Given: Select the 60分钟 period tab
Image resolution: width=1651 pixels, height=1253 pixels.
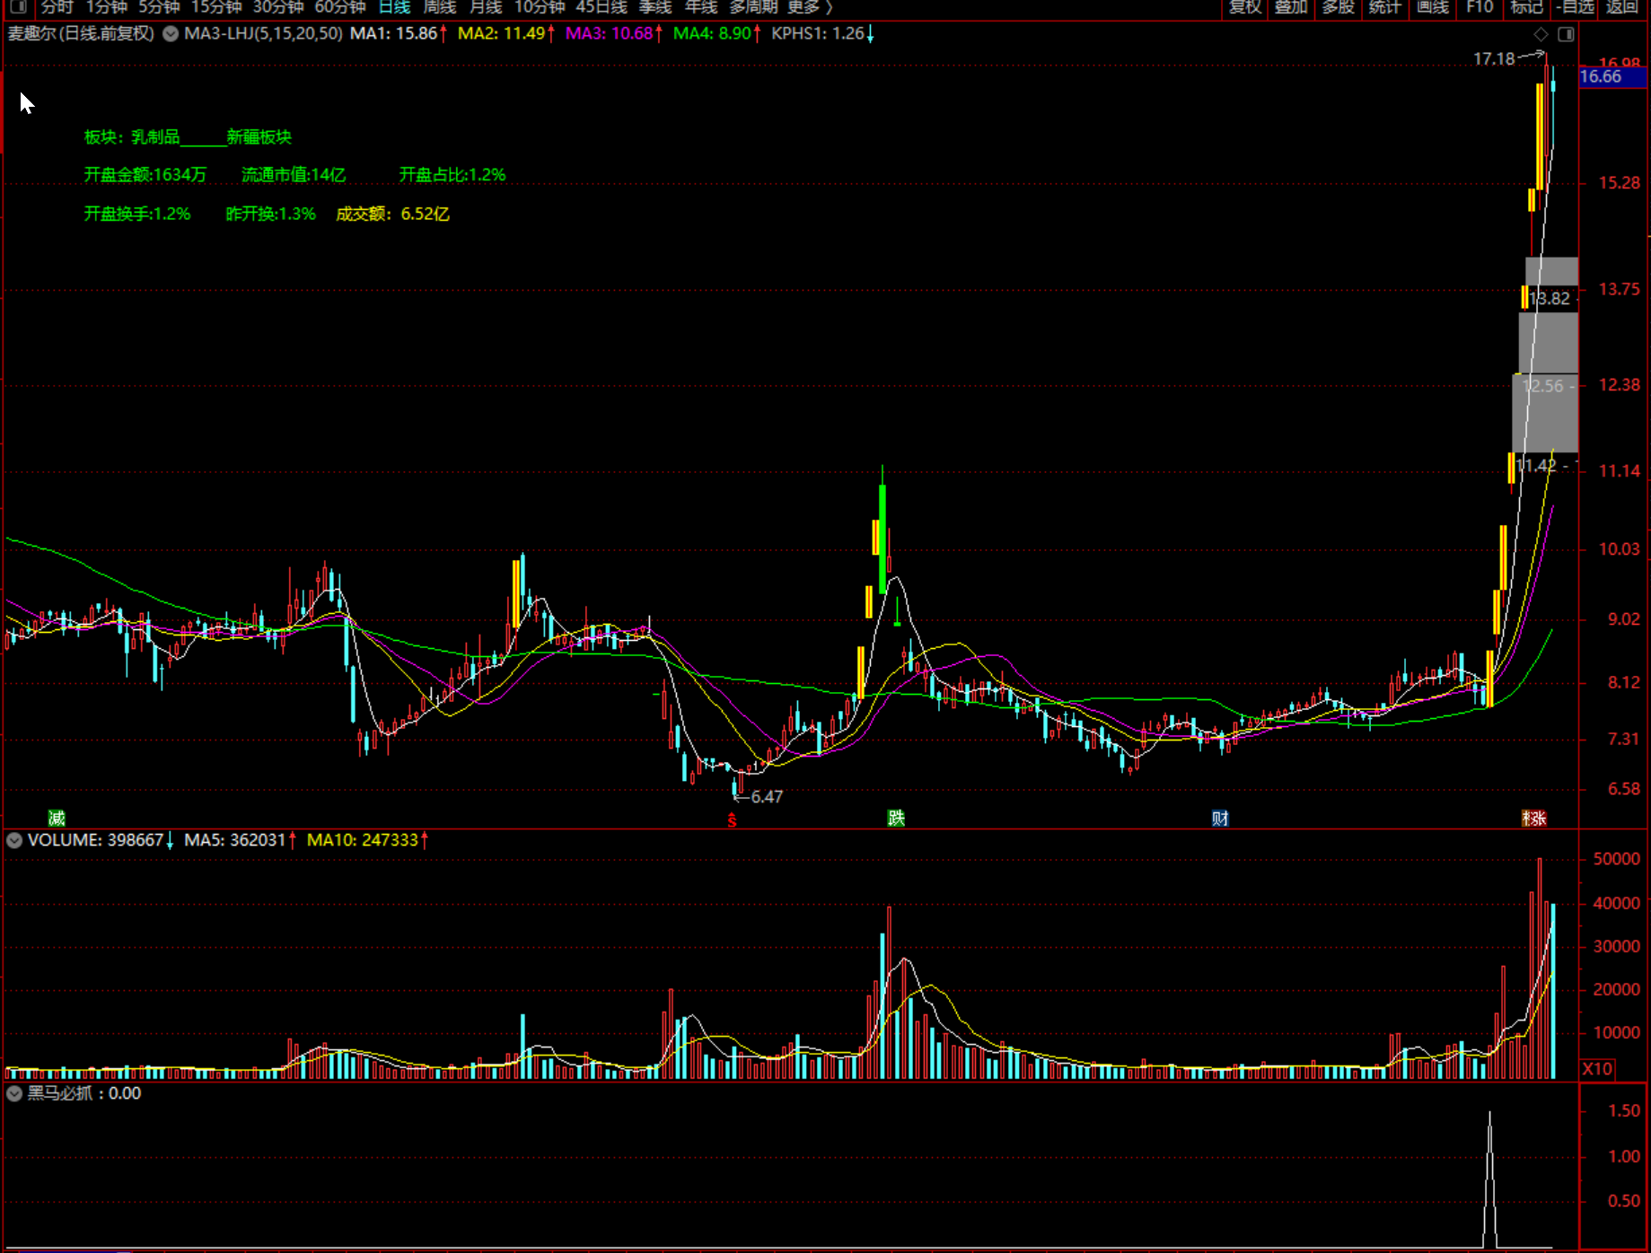Looking at the screenshot, I should click(340, 7).
